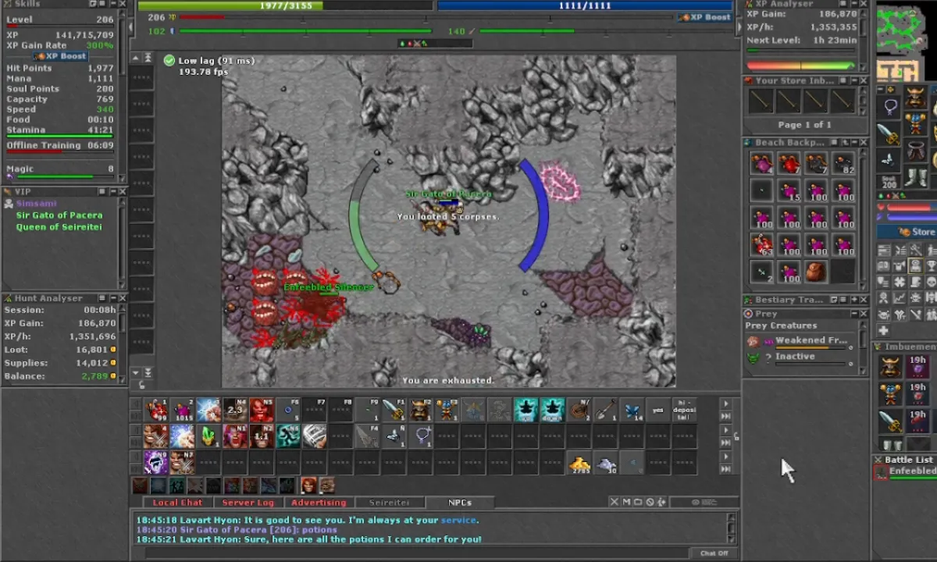This screenshot has width=937, height=562.
Task: Use the red potion hotkey slot numbered 1
Action: click(158, 410)
